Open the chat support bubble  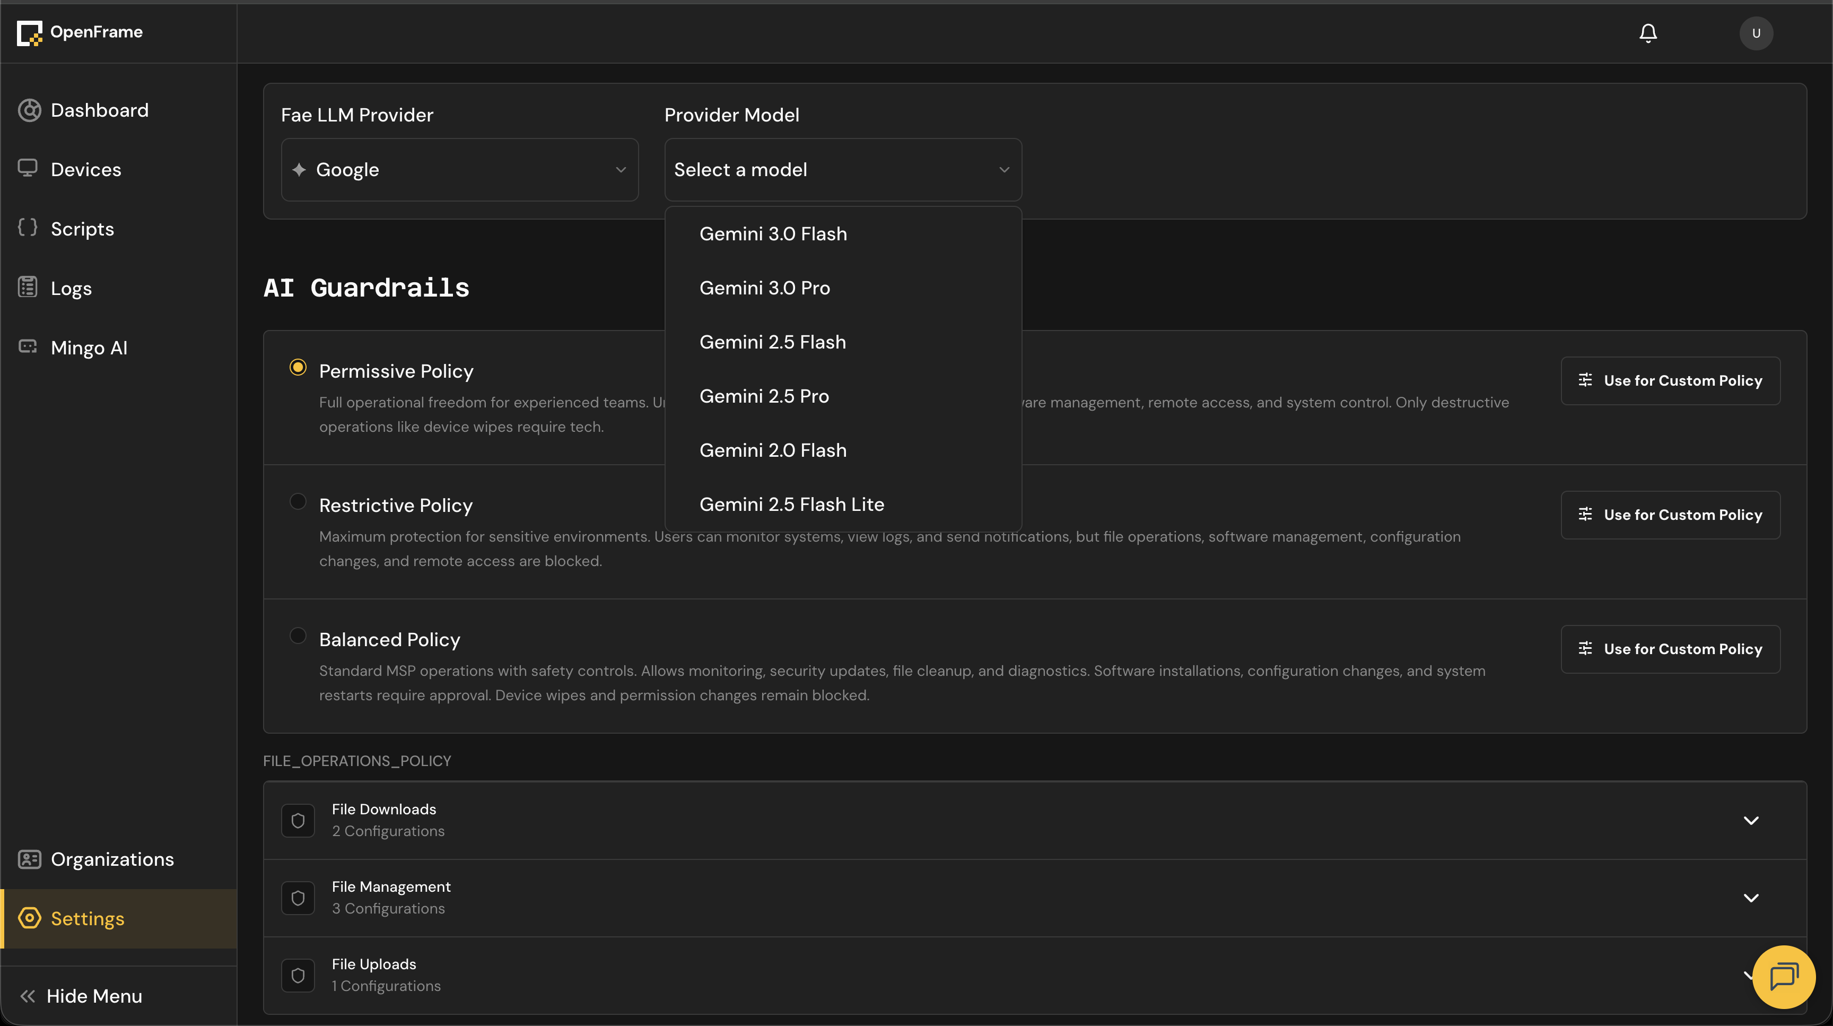[1783, 977]
